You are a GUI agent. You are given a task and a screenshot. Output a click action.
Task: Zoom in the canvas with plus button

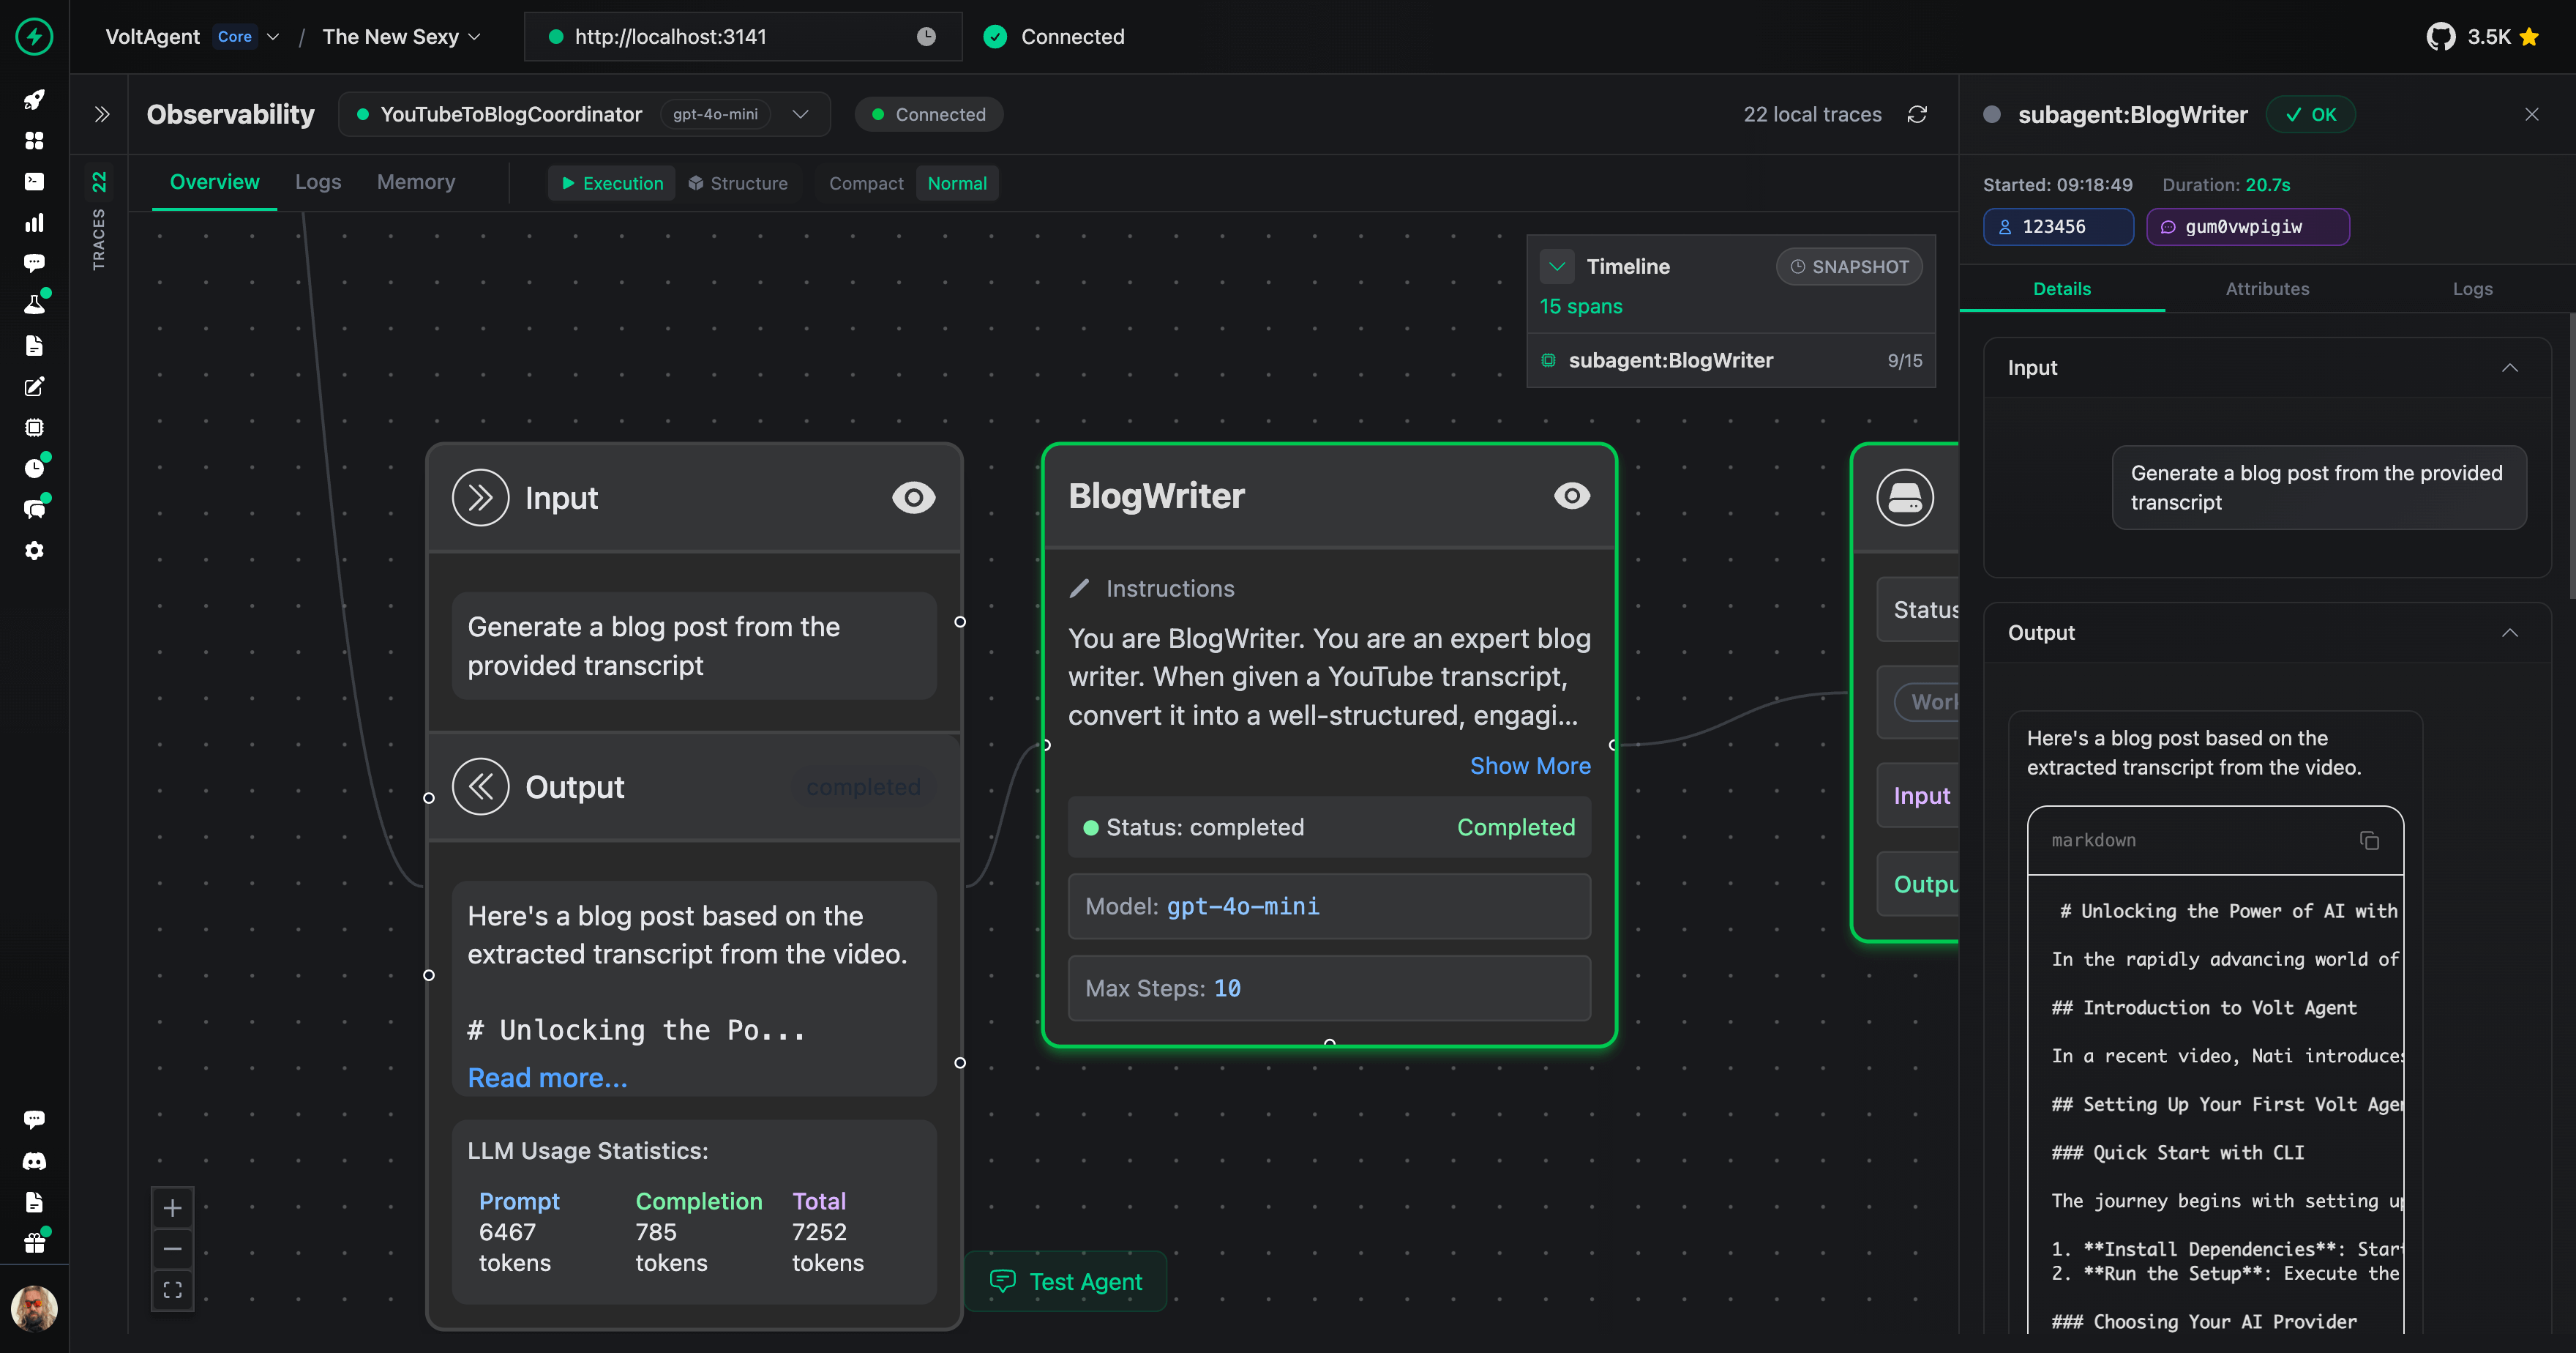[172, 1208]
